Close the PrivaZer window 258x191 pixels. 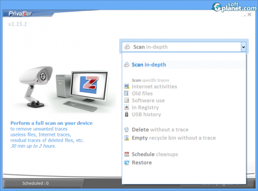point(250,14)
